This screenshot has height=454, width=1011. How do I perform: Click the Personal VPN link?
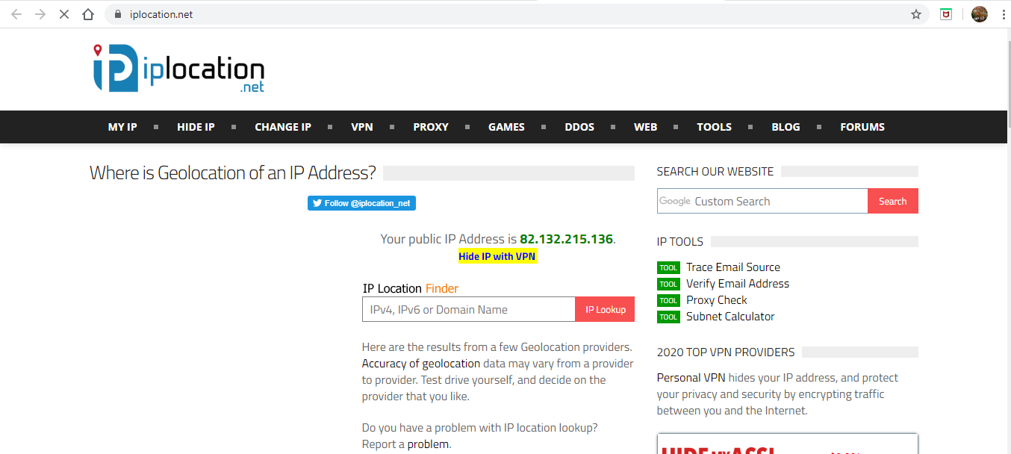click(x=691, y=378)
